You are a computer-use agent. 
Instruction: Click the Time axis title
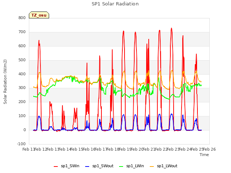[x=204, y=155]
